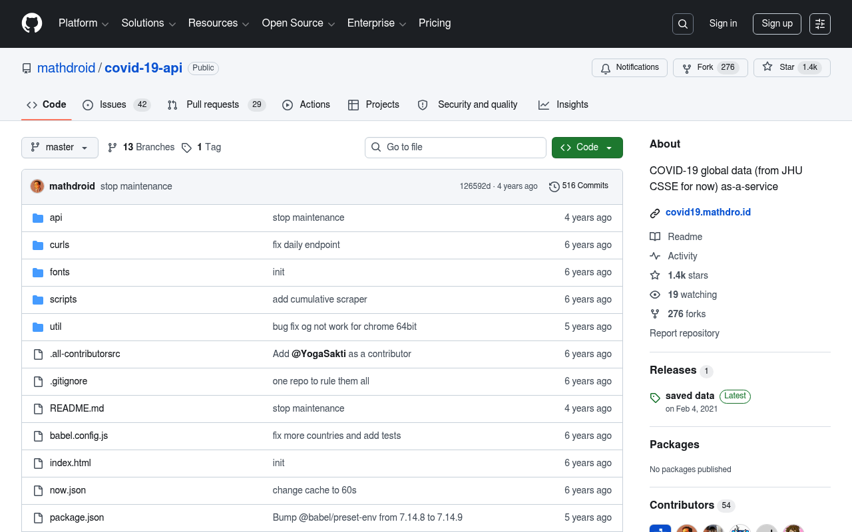Expand the Platform menu
852x532 pixels.
83,23
